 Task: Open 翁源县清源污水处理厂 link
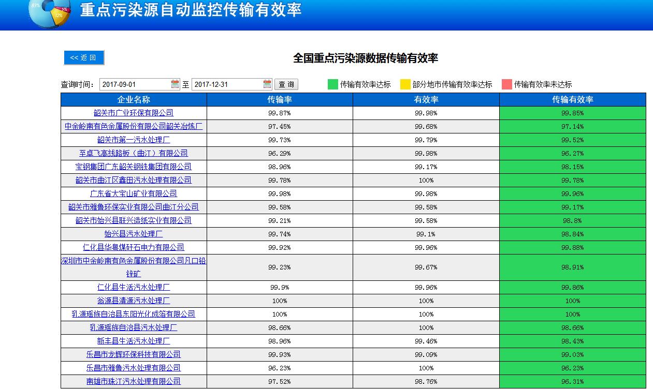pos(134,301)
